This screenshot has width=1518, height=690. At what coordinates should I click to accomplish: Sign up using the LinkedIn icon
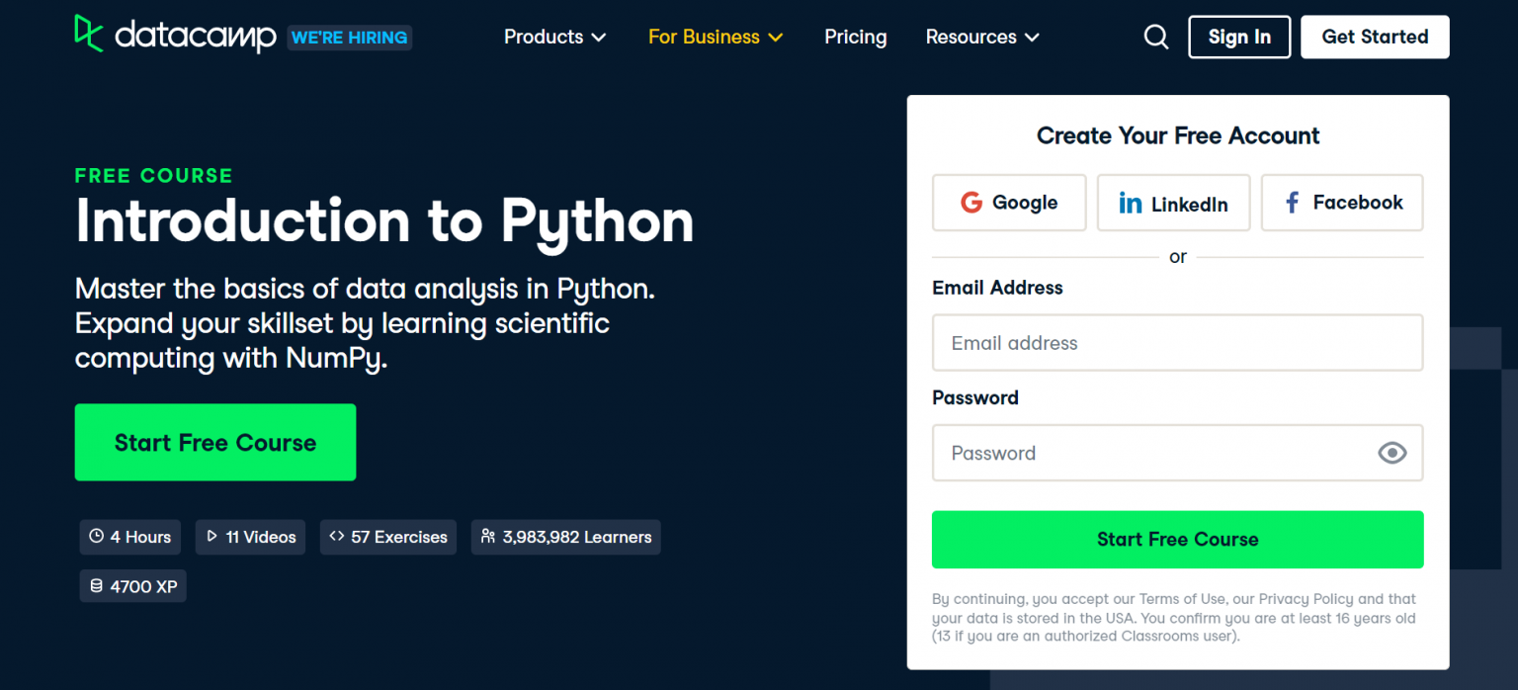click(1131, 203)
